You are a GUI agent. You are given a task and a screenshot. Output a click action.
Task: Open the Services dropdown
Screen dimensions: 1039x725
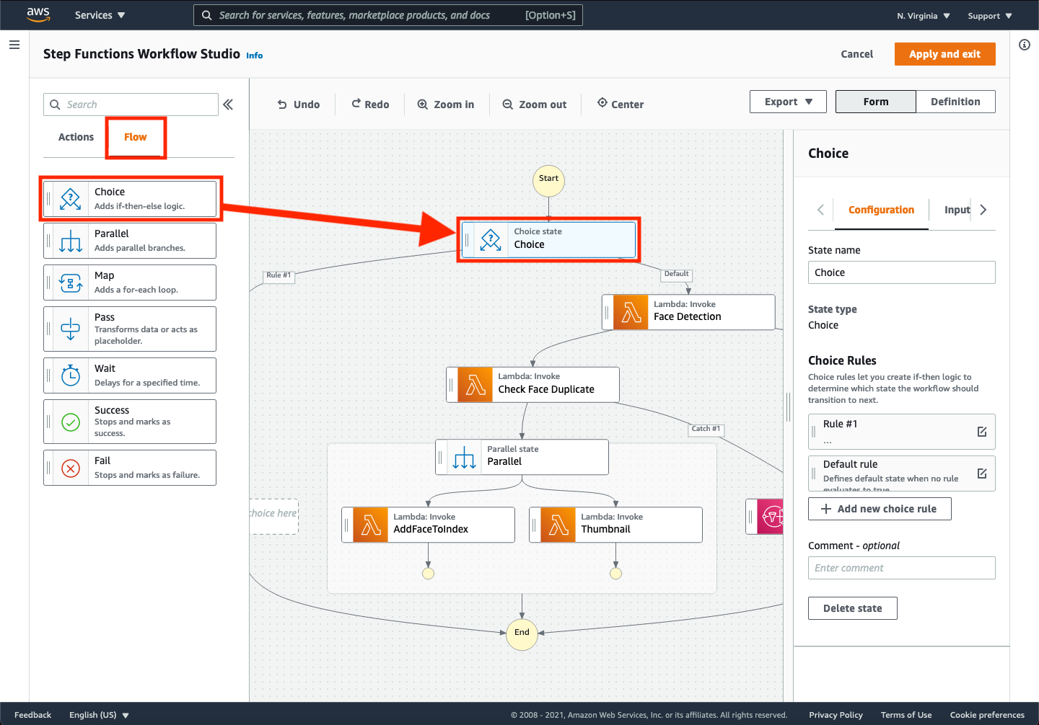[x=100, y=15]
